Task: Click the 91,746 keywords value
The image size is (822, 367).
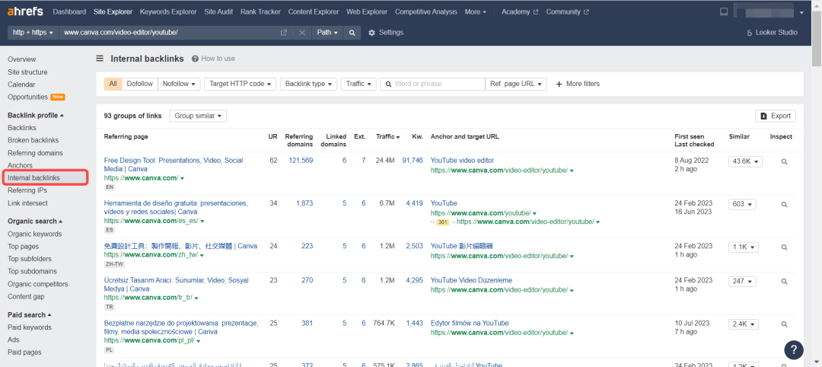Action: [412, 161]
